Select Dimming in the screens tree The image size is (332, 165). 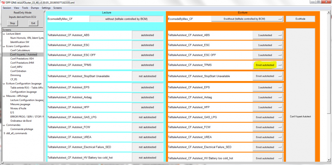16,75
